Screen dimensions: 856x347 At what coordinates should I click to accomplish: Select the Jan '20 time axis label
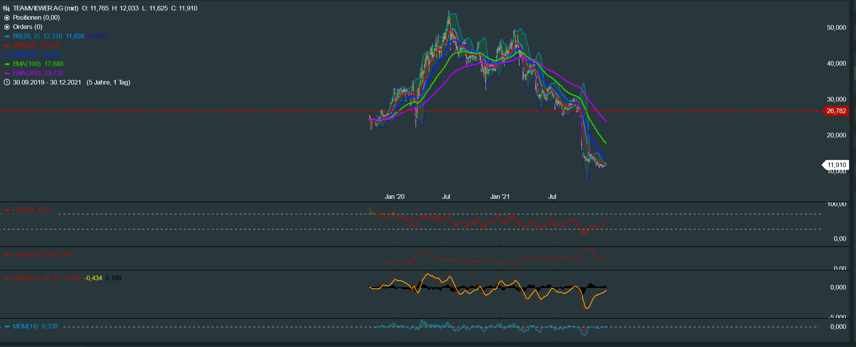point(395,196)
